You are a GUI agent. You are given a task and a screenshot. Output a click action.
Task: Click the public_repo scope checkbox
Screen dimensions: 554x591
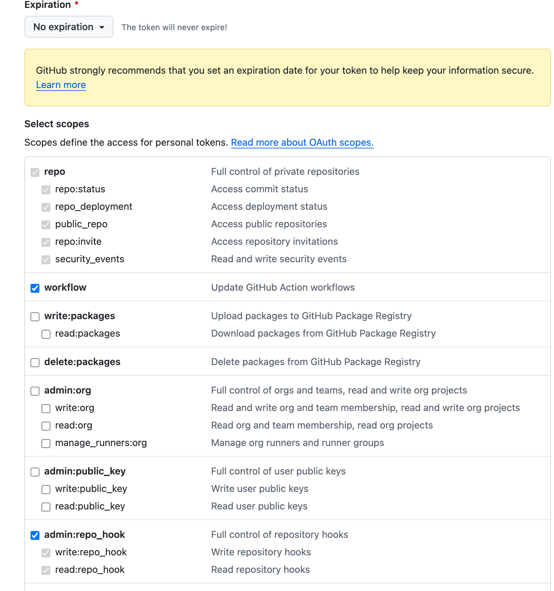46,225
